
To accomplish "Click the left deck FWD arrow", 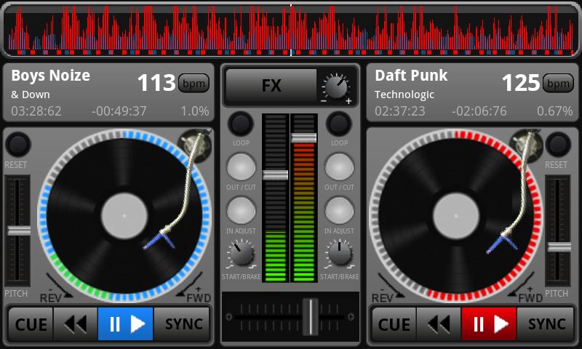I will pyautogui.click(x=194, y=287).
